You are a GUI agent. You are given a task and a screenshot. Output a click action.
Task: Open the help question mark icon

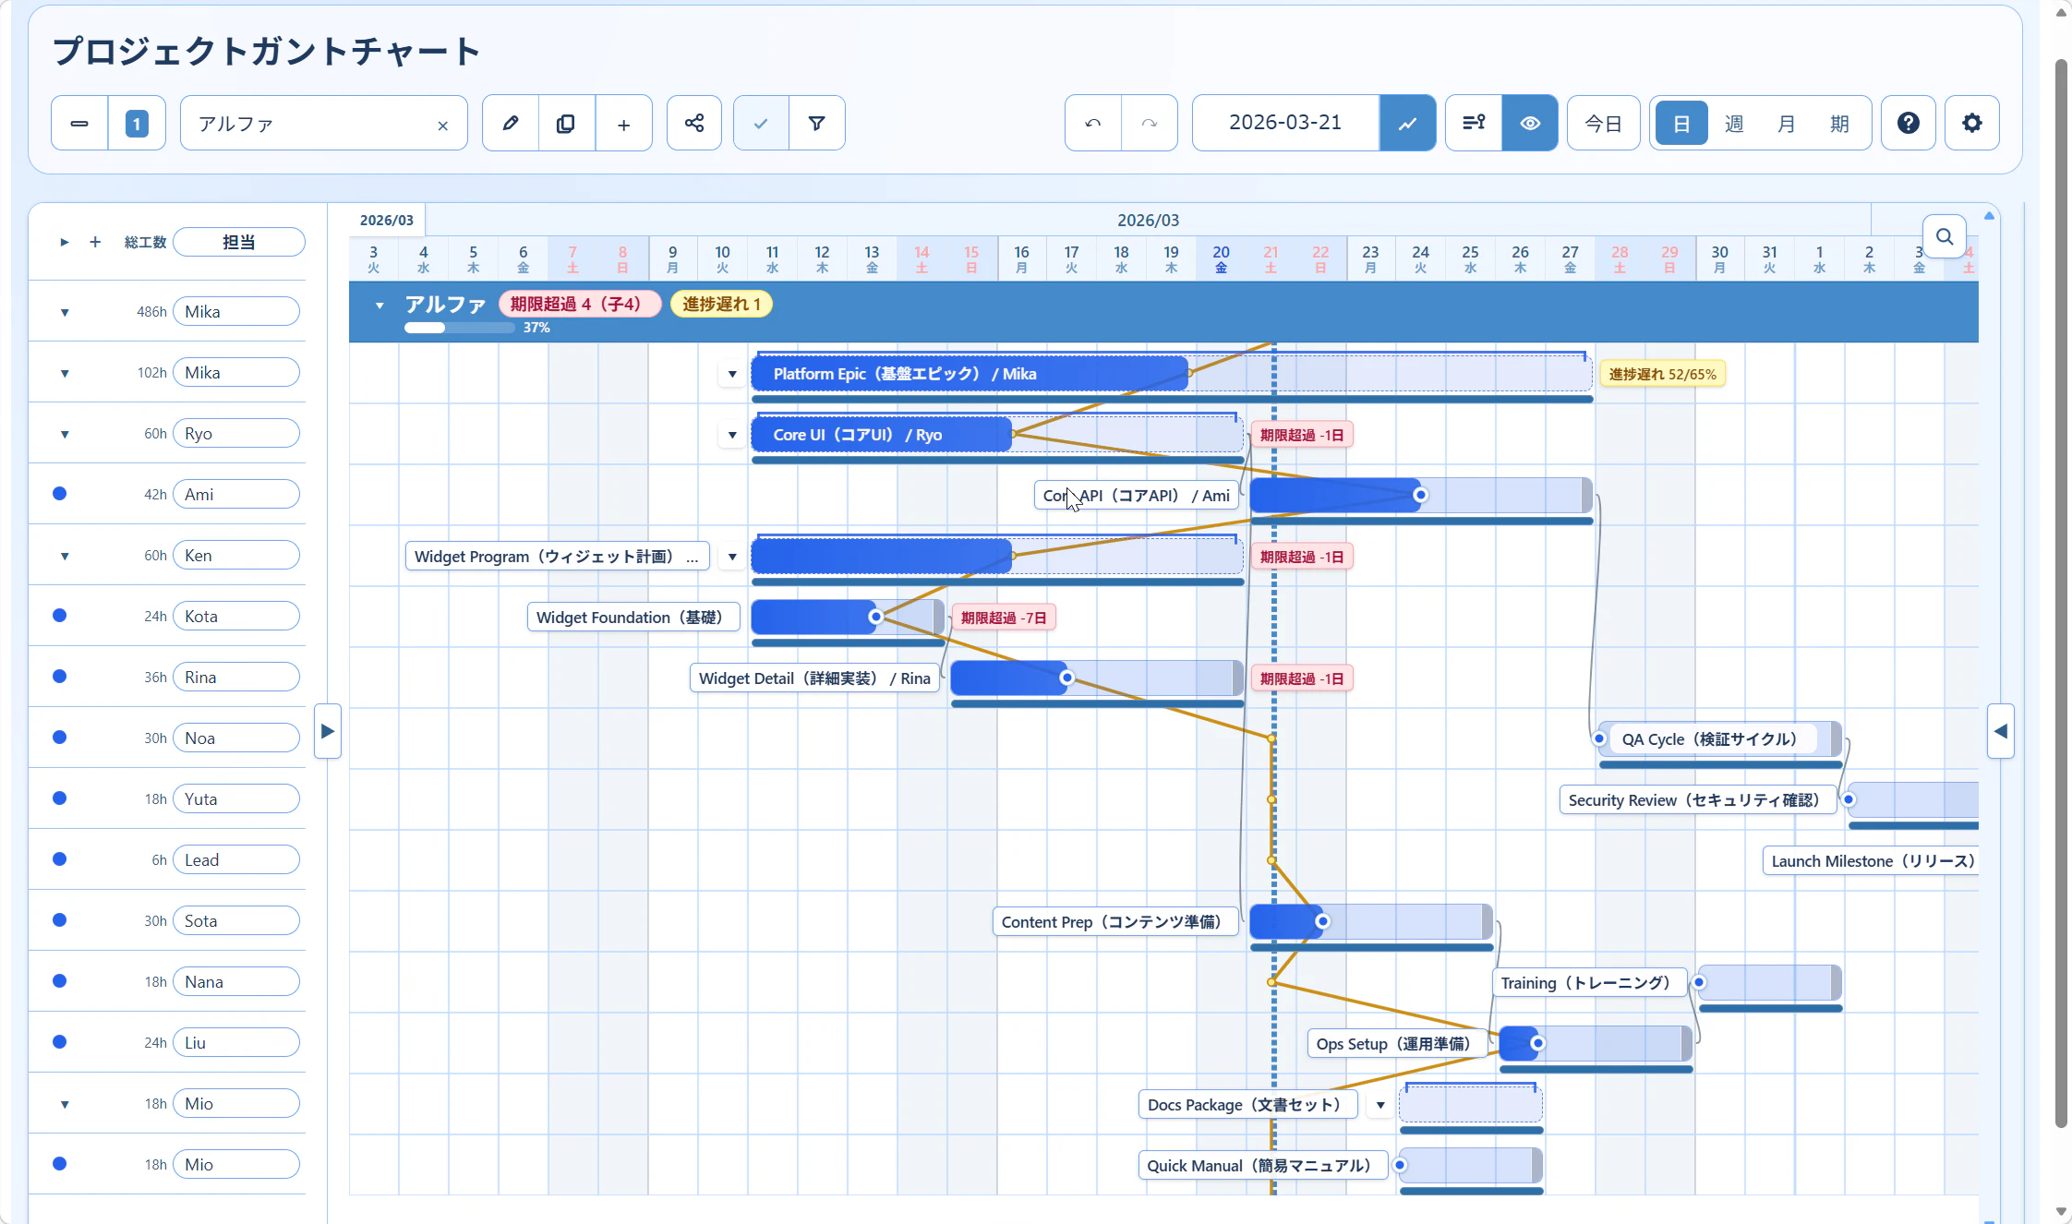tap(1908, 123)
